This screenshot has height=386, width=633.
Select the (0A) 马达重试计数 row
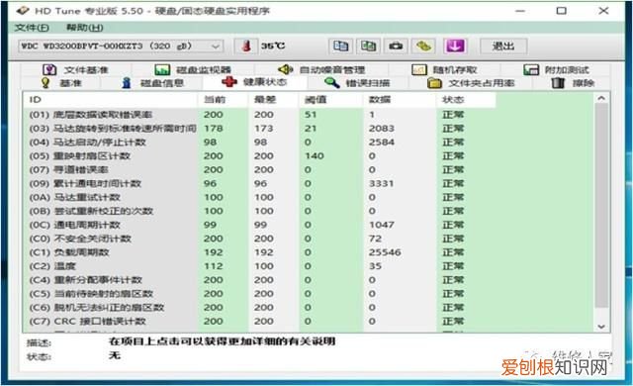coord(309,197)
